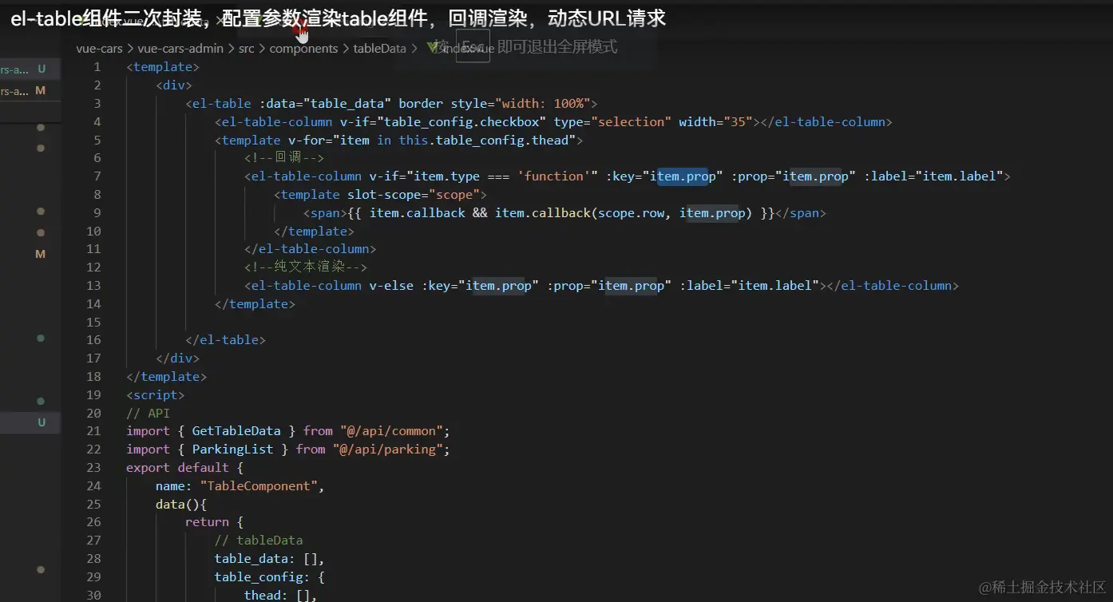Select the src breadcrumb segment
The image size is (1113, 602).
point(247,49)
